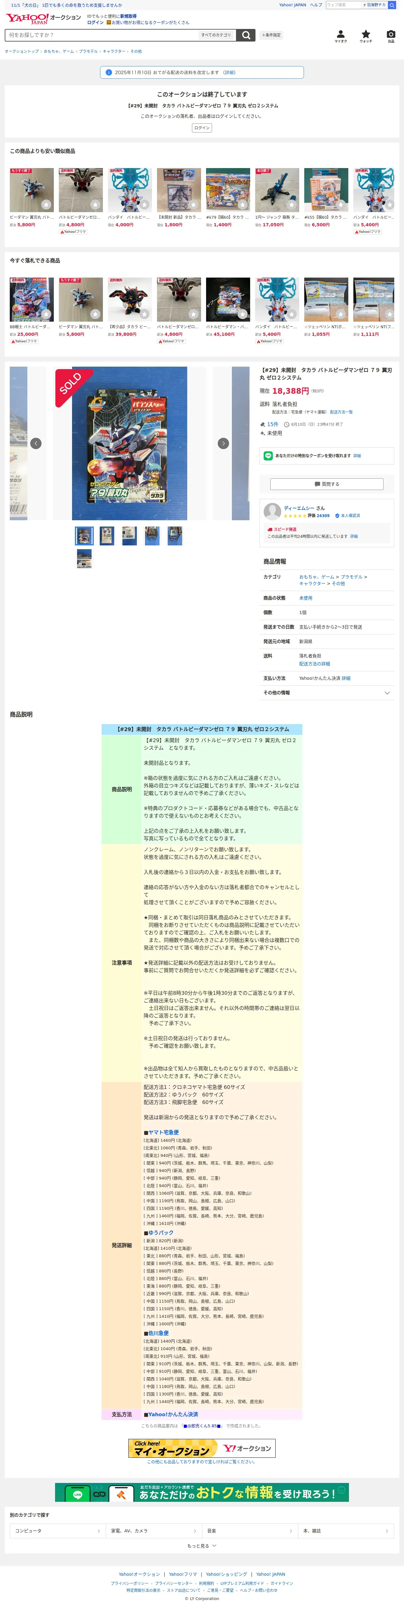Select fifth product thumbnail
The width and height of the screenshot is (404, 1606).
click(175, 536)
